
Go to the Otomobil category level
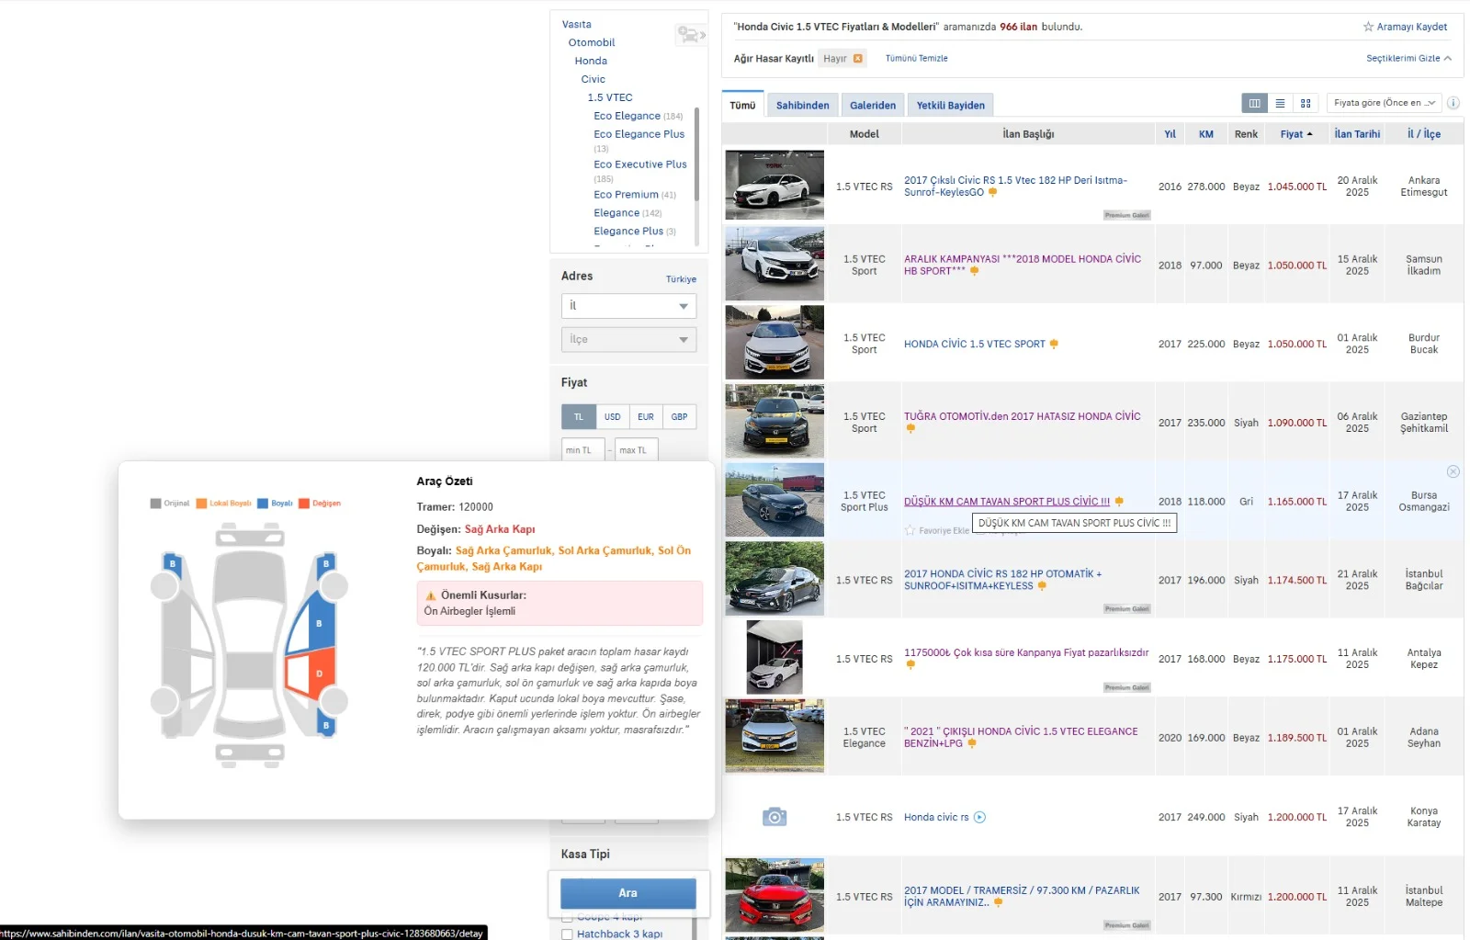592,42
